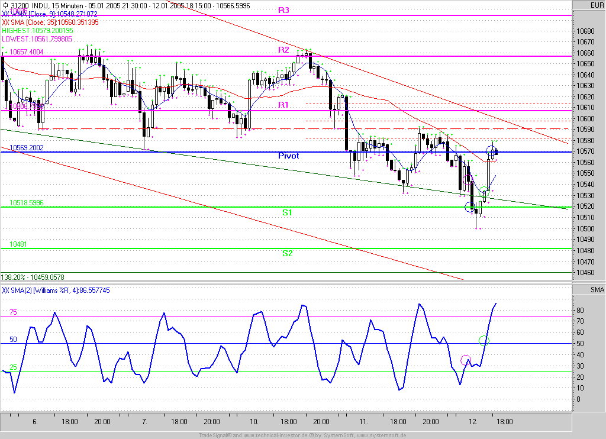Screen dimensions: 606x439
Task: Click the 10680 price axis value
Action: 585,31
